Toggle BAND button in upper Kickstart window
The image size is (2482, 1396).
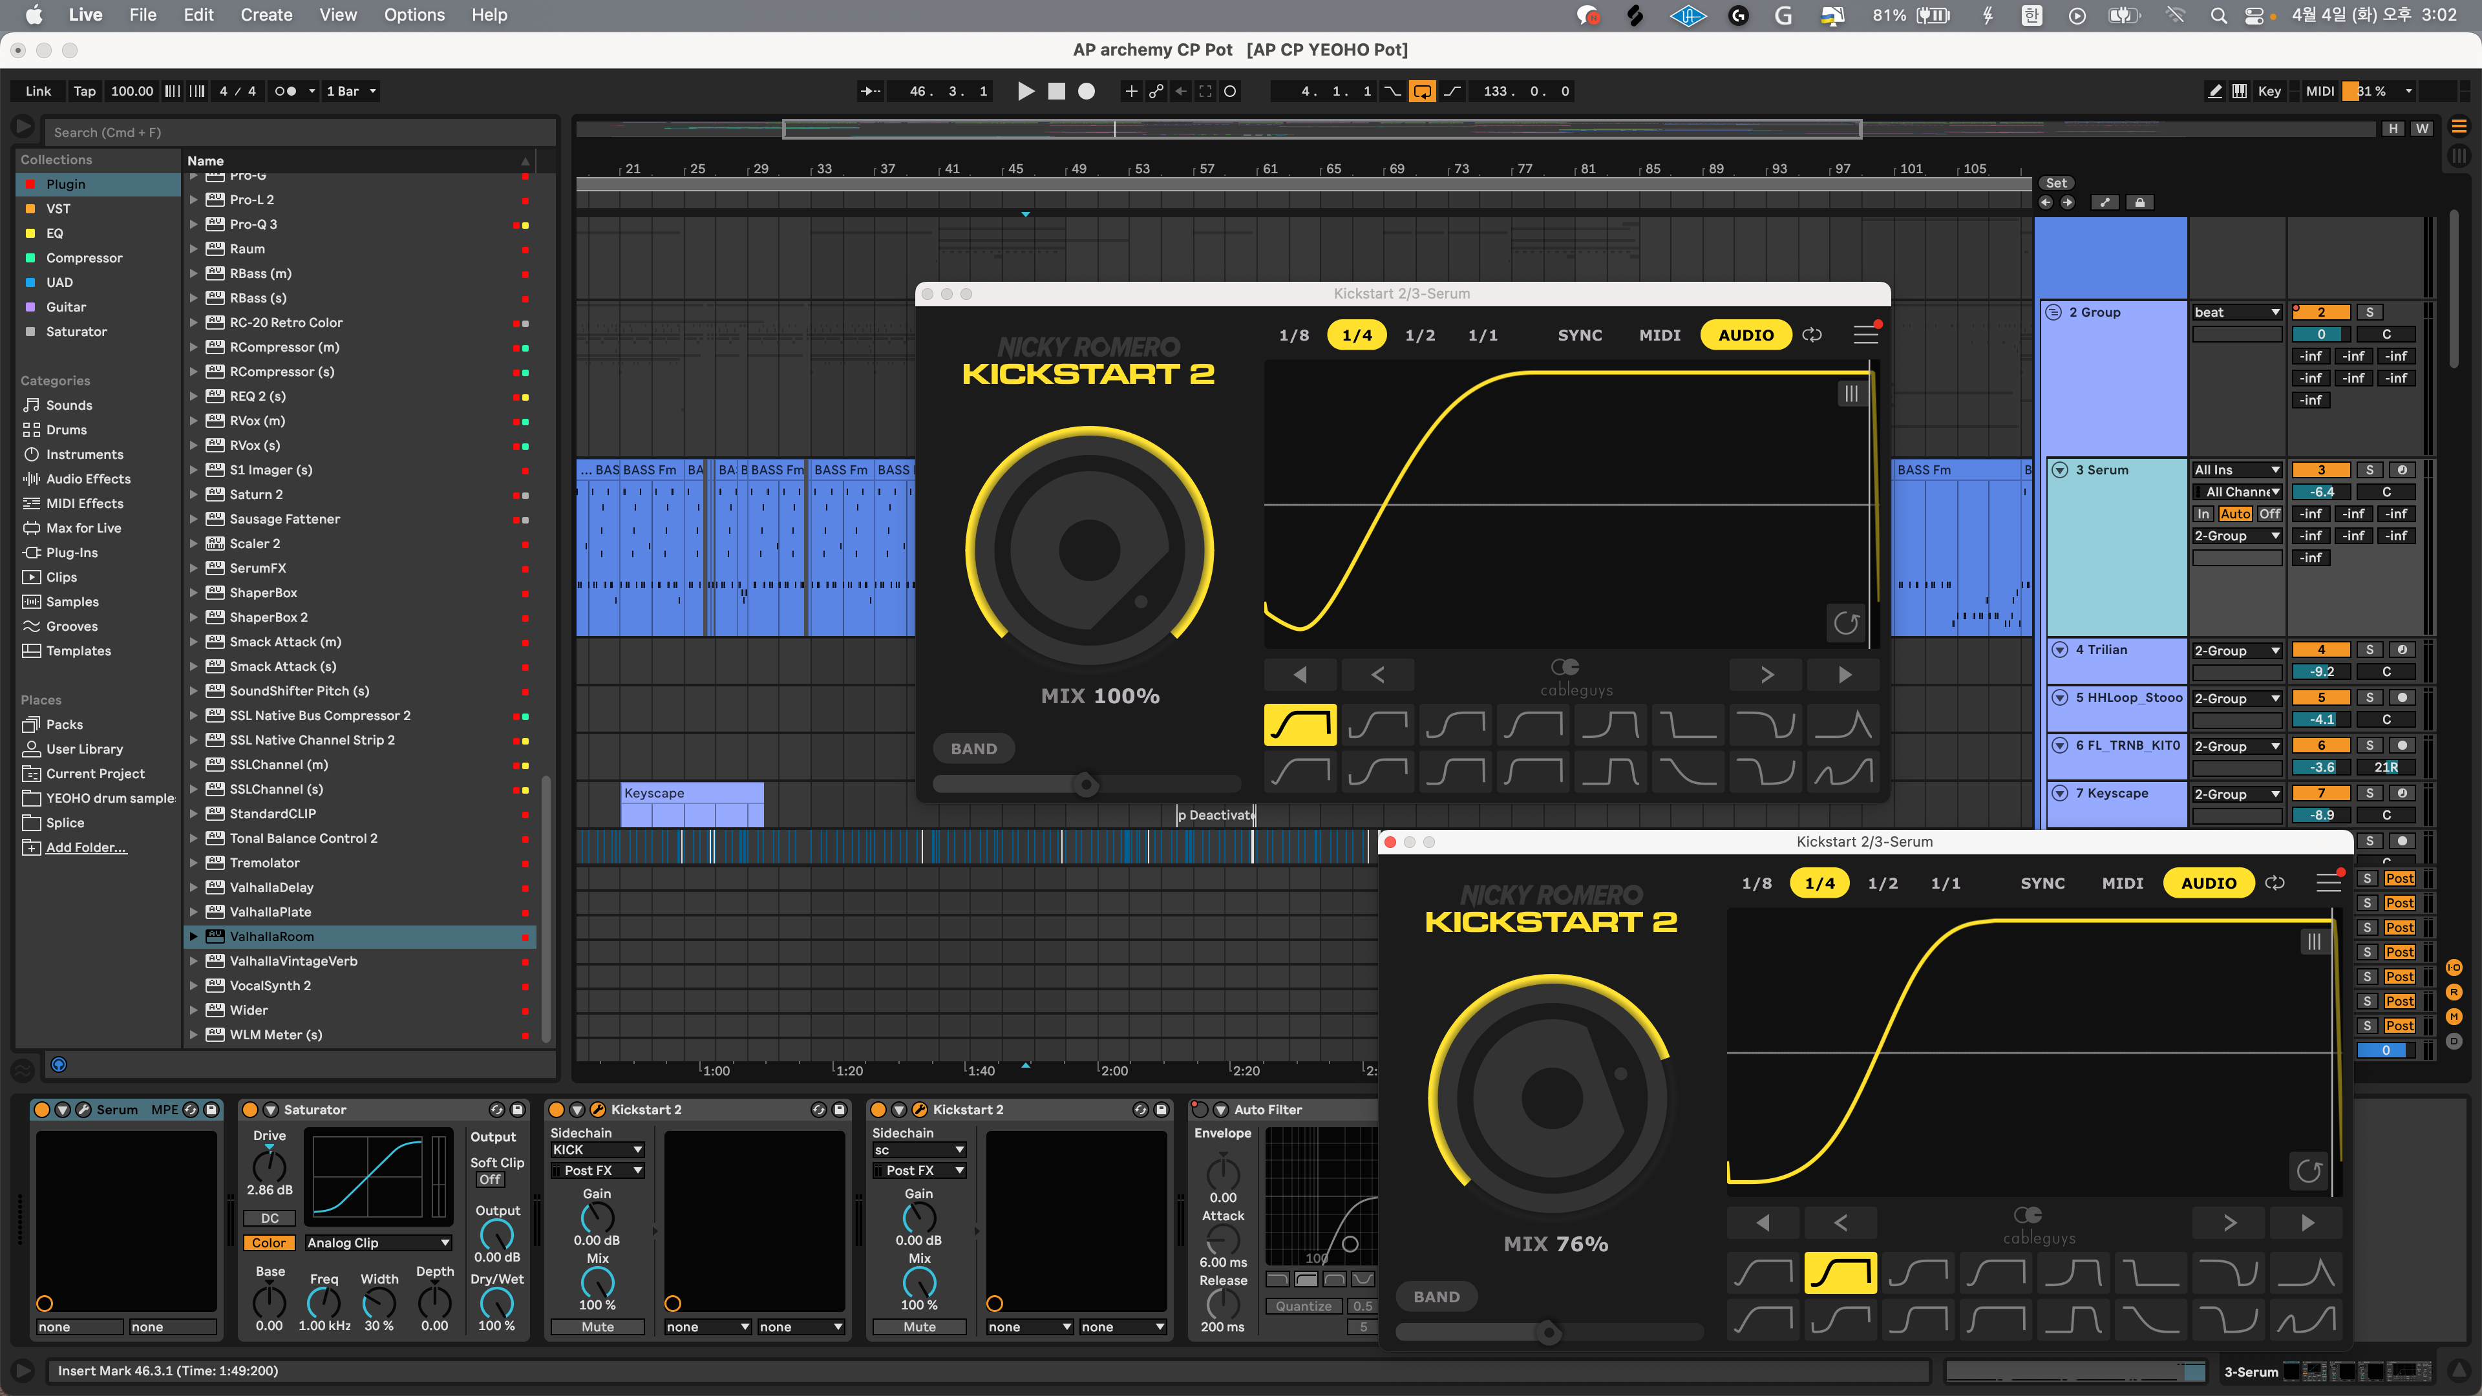pos(974,748)
